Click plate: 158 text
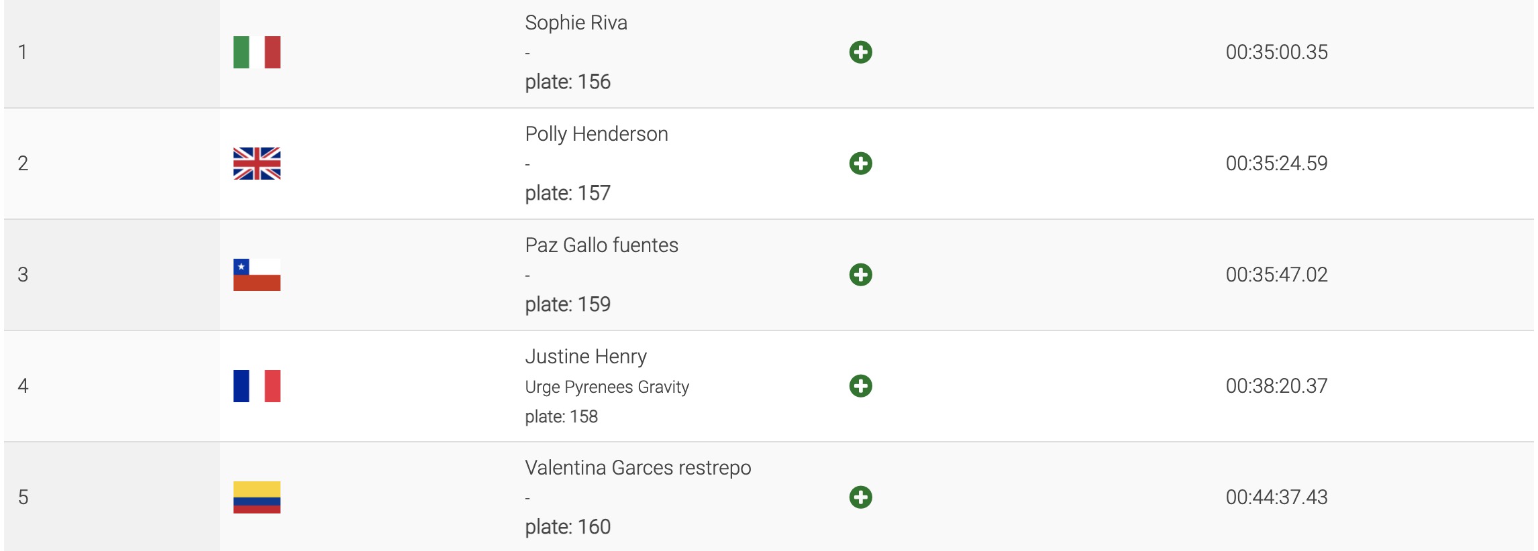This screenshot has width=1538, height=551. 561,417
